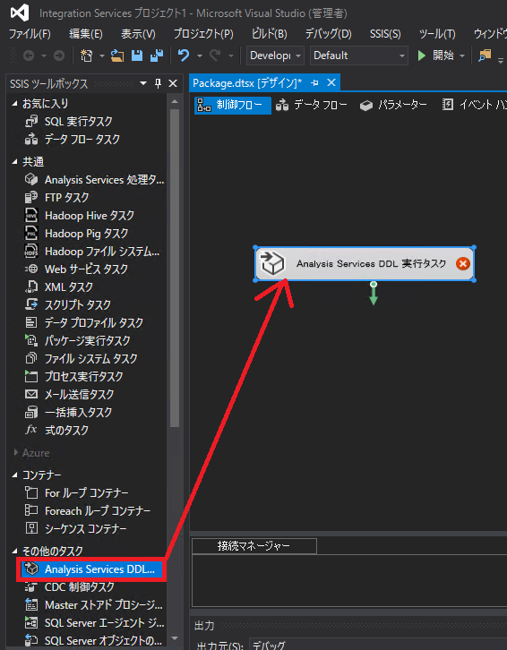The height and width of the screenshot is (650, 507).
Task: Expand the Azure toolbox section
Action: 16,452
